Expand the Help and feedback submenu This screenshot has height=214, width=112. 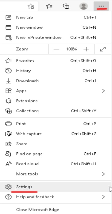56,197
